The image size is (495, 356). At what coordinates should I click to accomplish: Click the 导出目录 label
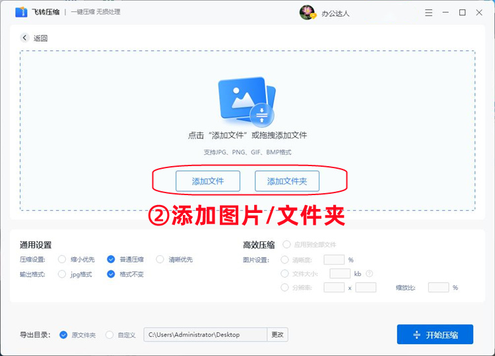35,335
